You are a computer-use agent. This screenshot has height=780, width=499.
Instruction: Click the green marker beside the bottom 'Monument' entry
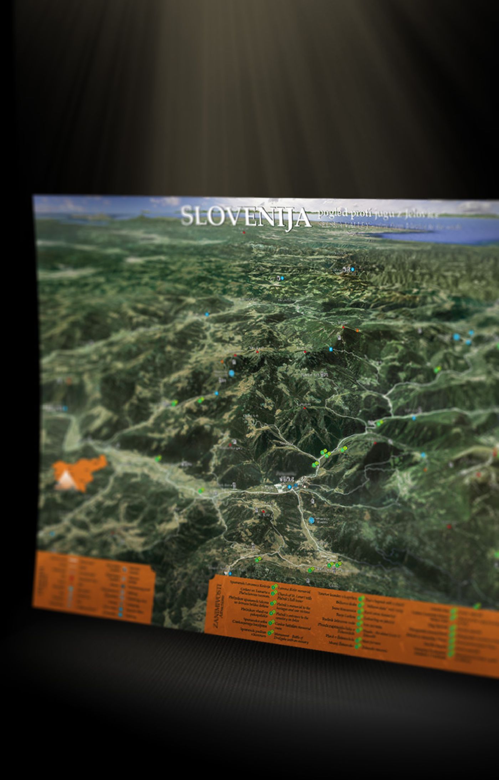pyautogui.click(x=270, y=633)
